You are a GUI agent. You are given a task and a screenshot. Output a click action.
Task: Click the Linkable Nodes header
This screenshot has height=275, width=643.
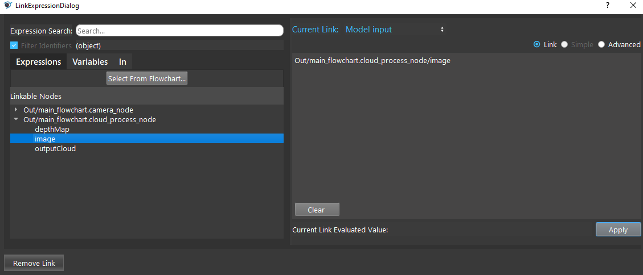147,96
